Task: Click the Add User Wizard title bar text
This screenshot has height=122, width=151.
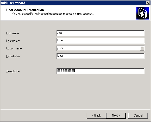Action: point(13,3)
